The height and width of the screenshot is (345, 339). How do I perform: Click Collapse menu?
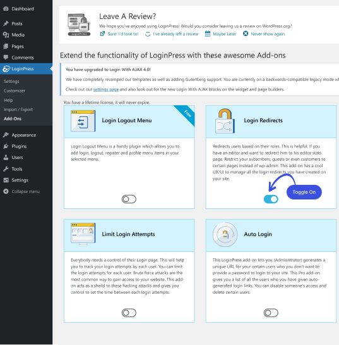tap(26, 191)
